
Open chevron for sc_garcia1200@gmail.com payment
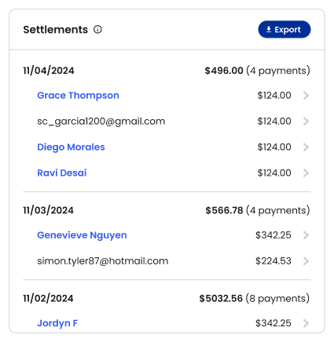(306, 122)
